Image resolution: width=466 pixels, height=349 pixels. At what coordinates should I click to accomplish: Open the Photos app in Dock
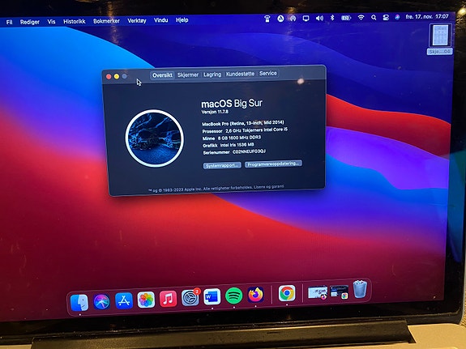click(x=146, y=300)
